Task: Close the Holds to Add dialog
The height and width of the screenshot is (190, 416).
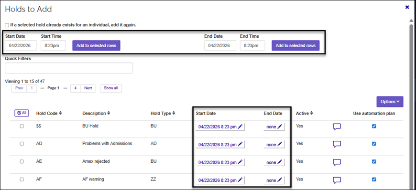Action: [407, 7]
